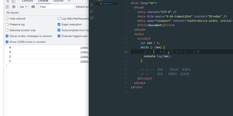
Task: Click console output value 2
Action: [10, 57]
